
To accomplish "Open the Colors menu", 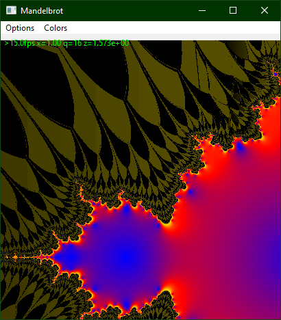I will tap(56, 28).
